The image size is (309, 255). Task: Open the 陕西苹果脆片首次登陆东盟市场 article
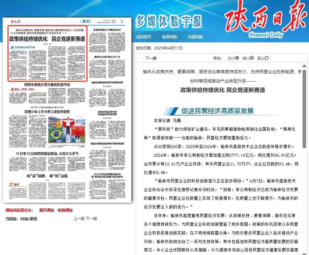pyautogui.click(x=47, y=84)
